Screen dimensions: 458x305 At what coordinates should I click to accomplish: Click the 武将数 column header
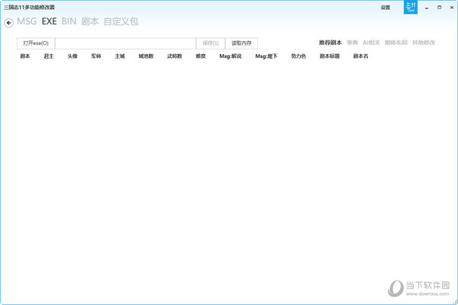point(175,56)
